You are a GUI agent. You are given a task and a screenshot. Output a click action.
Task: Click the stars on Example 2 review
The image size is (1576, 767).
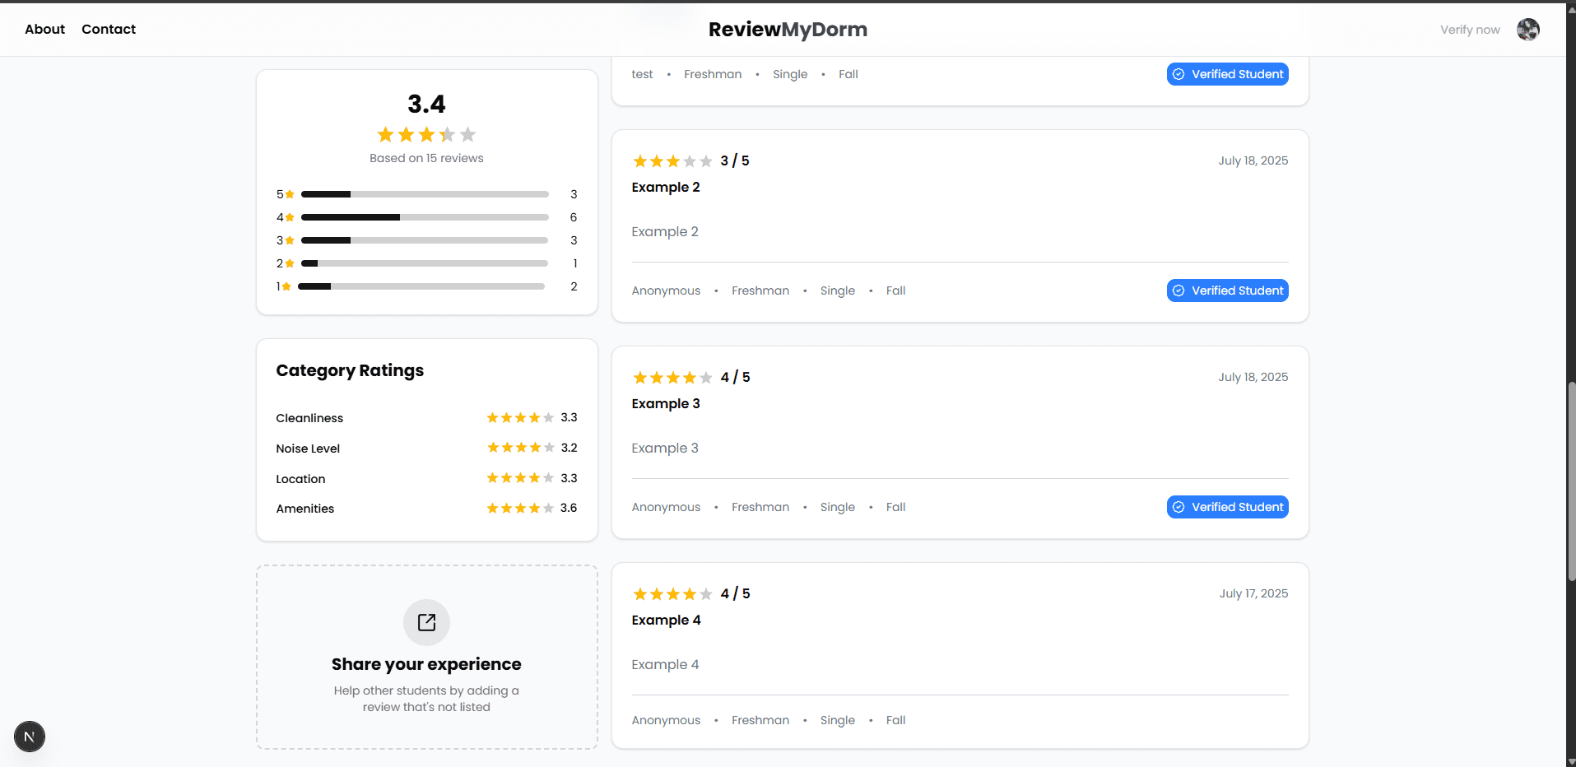pyautogui.click(x=672, y=161)
